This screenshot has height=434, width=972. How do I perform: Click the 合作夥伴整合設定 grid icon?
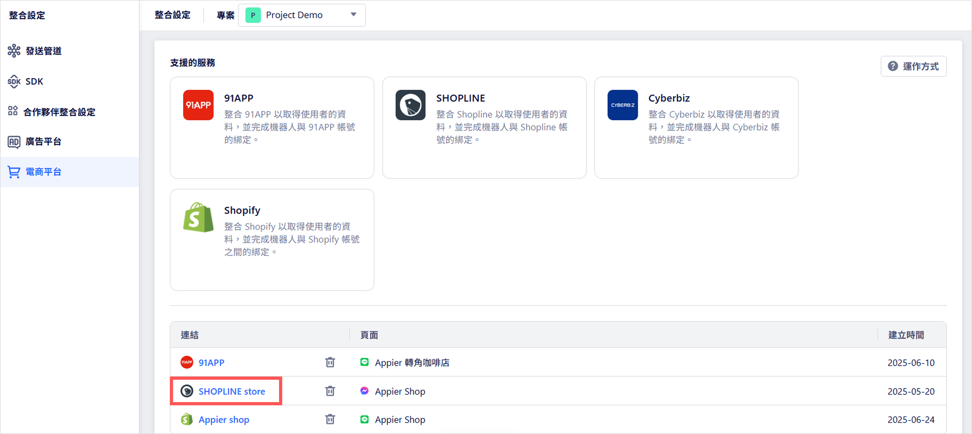[13, 111]
